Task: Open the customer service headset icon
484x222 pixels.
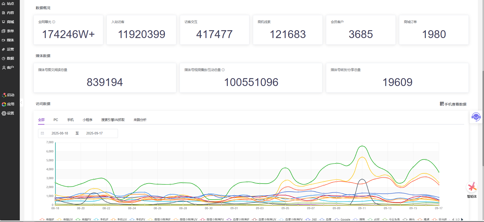Action: [476, 117]
